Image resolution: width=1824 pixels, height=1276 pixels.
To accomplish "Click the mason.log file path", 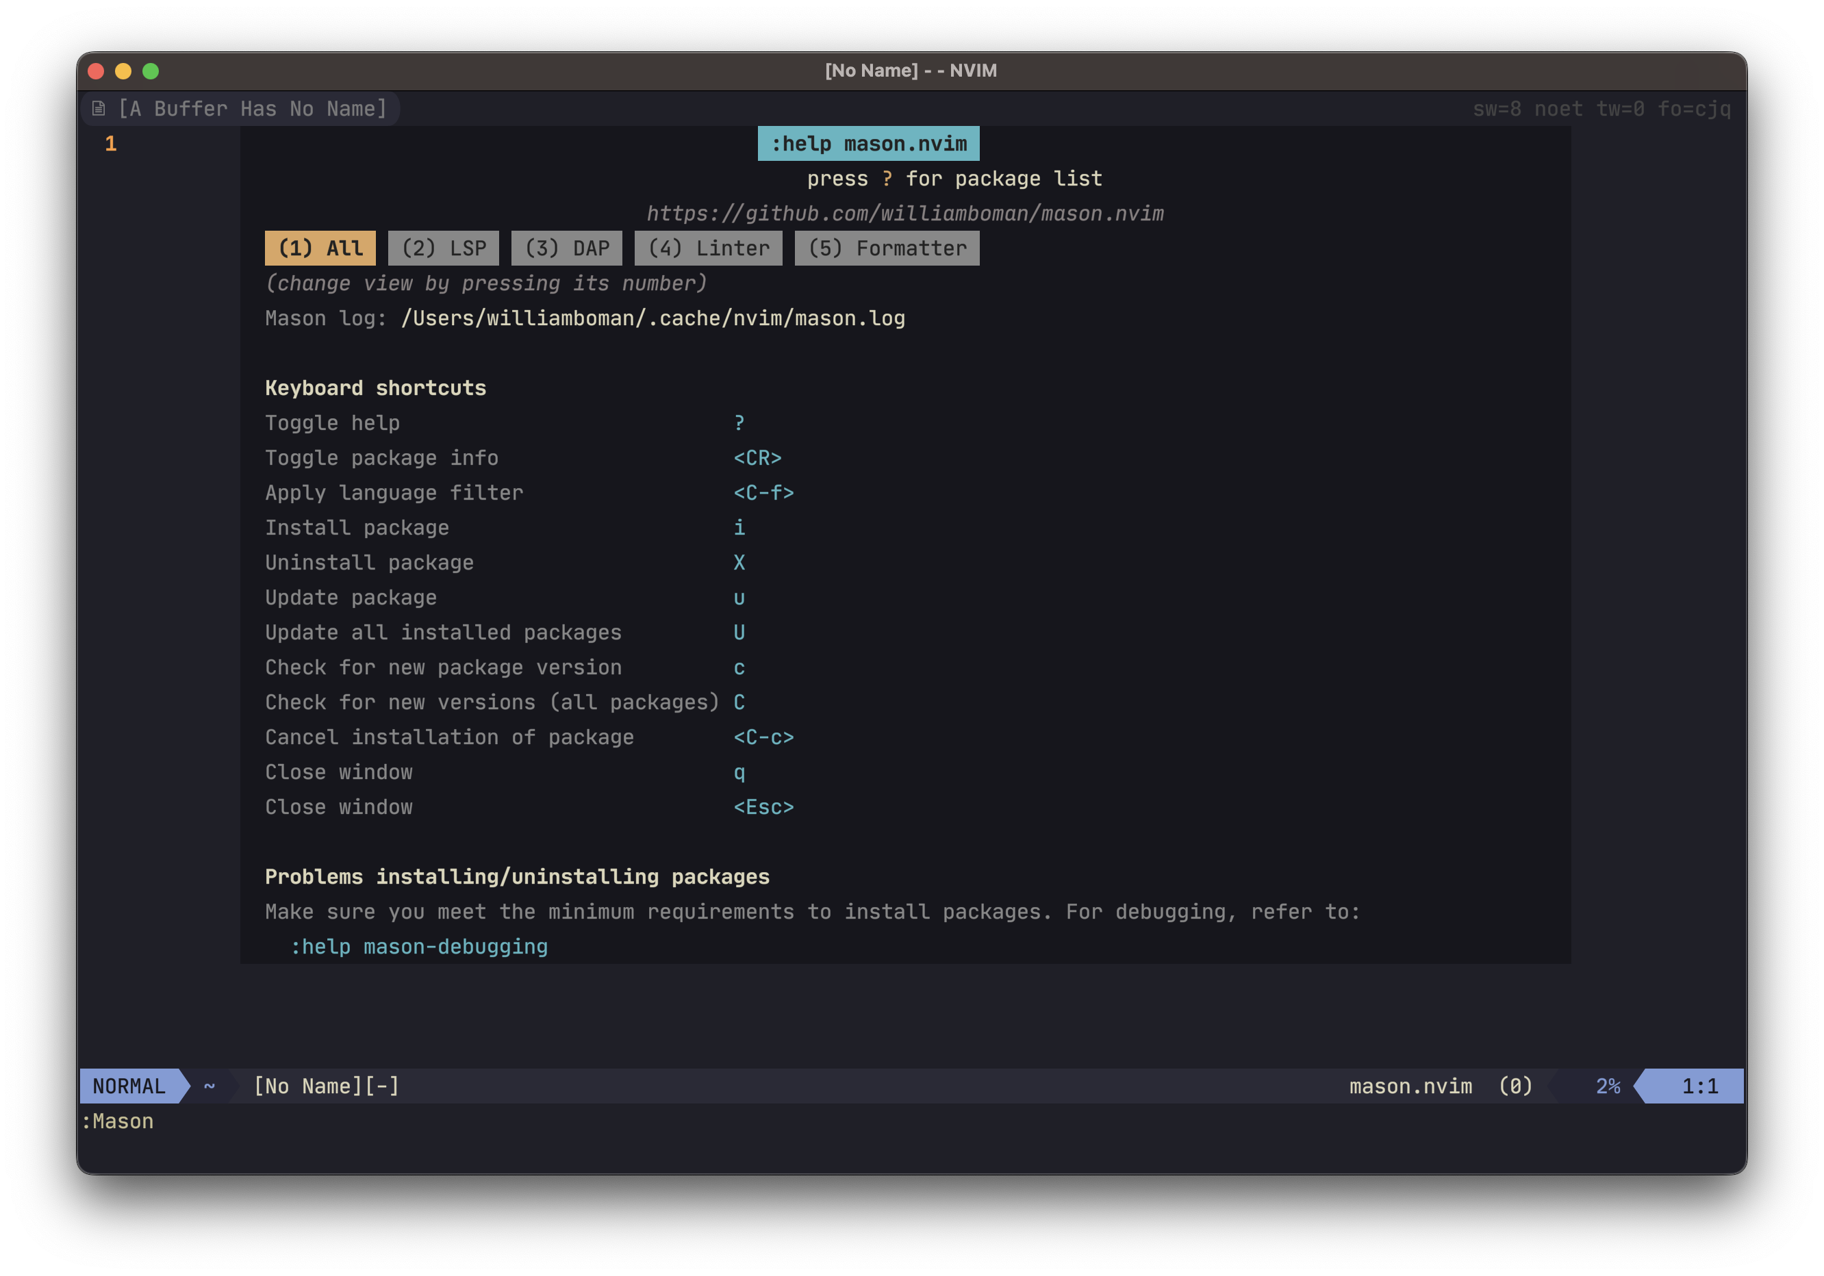I will (x=653, y=318).
